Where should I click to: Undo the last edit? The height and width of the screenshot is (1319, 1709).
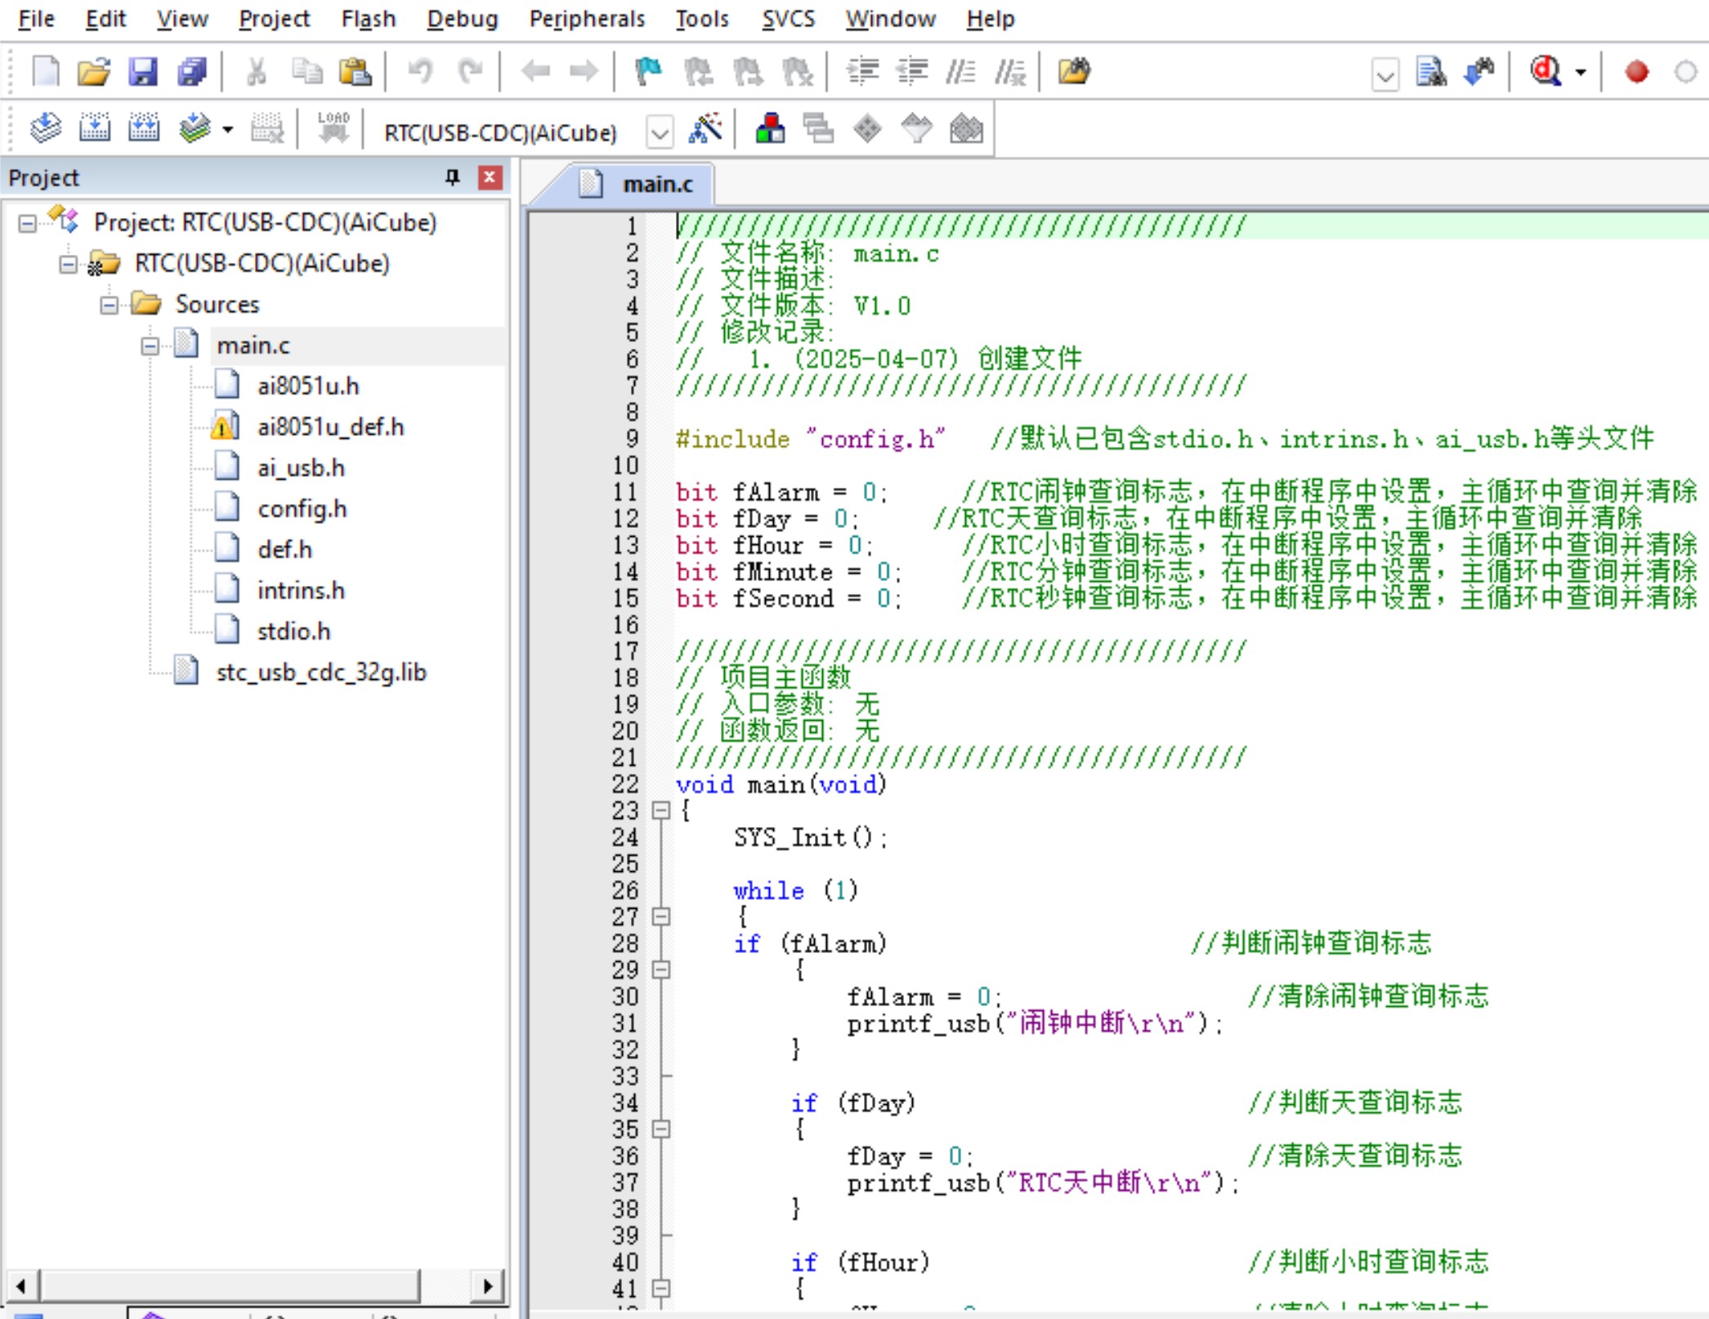point(420,71)
